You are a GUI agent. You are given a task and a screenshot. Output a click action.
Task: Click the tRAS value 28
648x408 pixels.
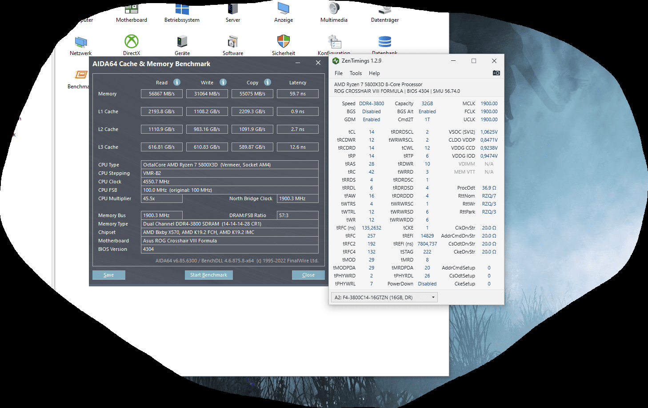[372, 164]
